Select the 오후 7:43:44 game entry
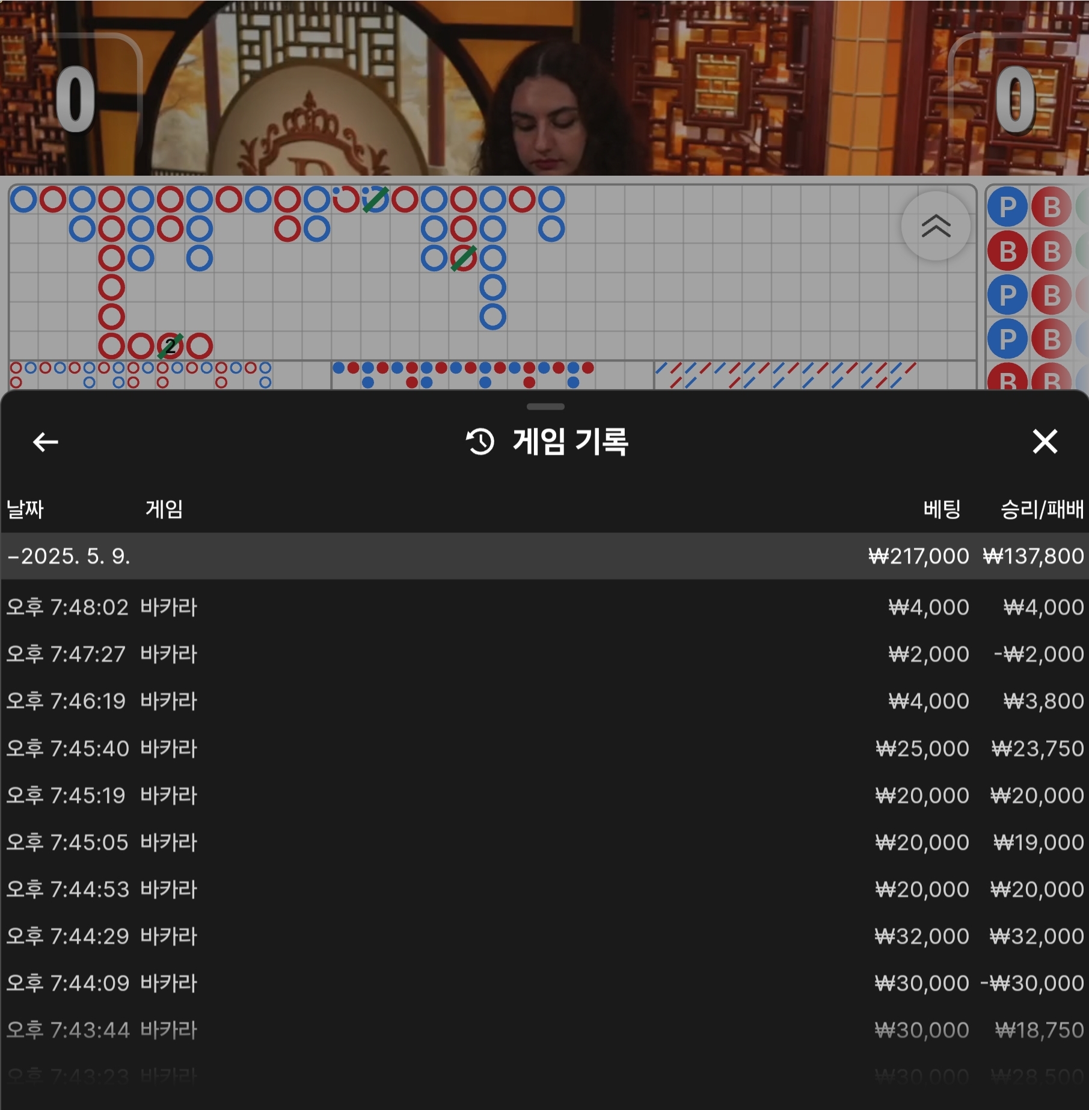This screenshot has height=1110, width=1089. [544, 1030]
